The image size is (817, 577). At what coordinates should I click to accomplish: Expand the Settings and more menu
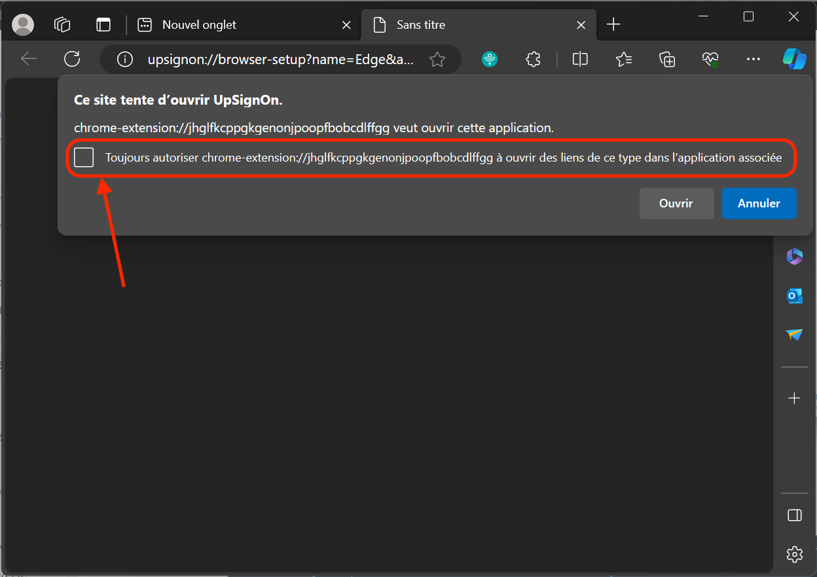point(753,60)
